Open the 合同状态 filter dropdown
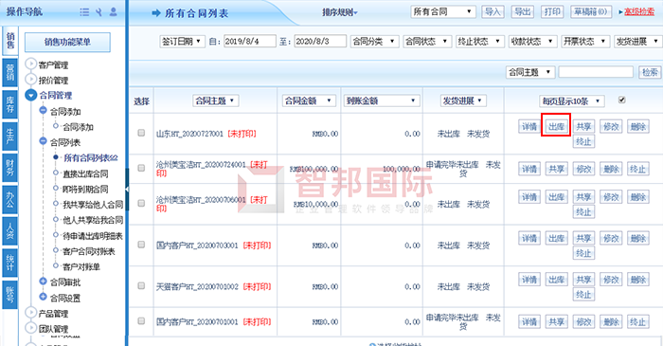The width and height of the screenshot is (663, 346). click(427, 41)
